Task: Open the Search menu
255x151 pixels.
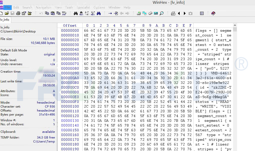Action: [27, 7]
